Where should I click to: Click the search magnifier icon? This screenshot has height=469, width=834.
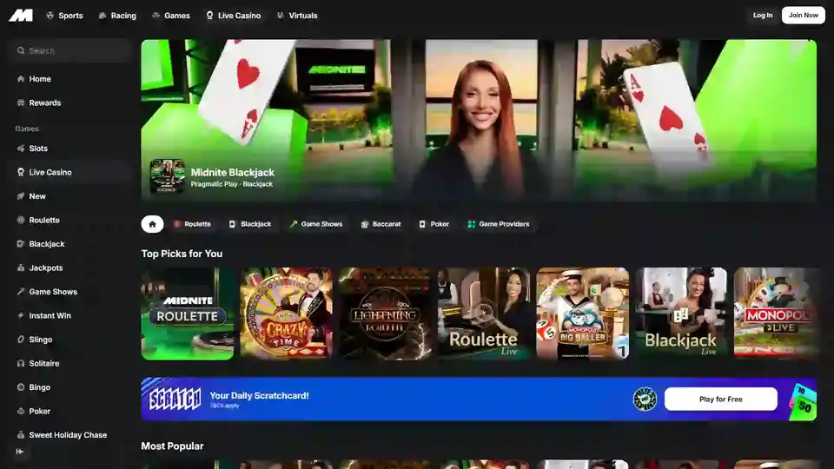pyautogui.click(x=21, y=50)
